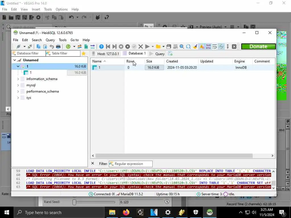Open Firefox from the taskbar
The height and width of the screenshot is (218, 291).
126,212
